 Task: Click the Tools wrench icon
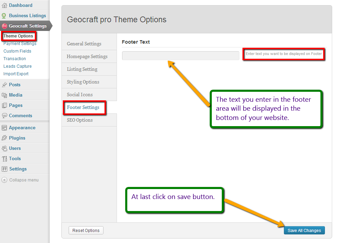pyautogui.click(x=4, y=159)
